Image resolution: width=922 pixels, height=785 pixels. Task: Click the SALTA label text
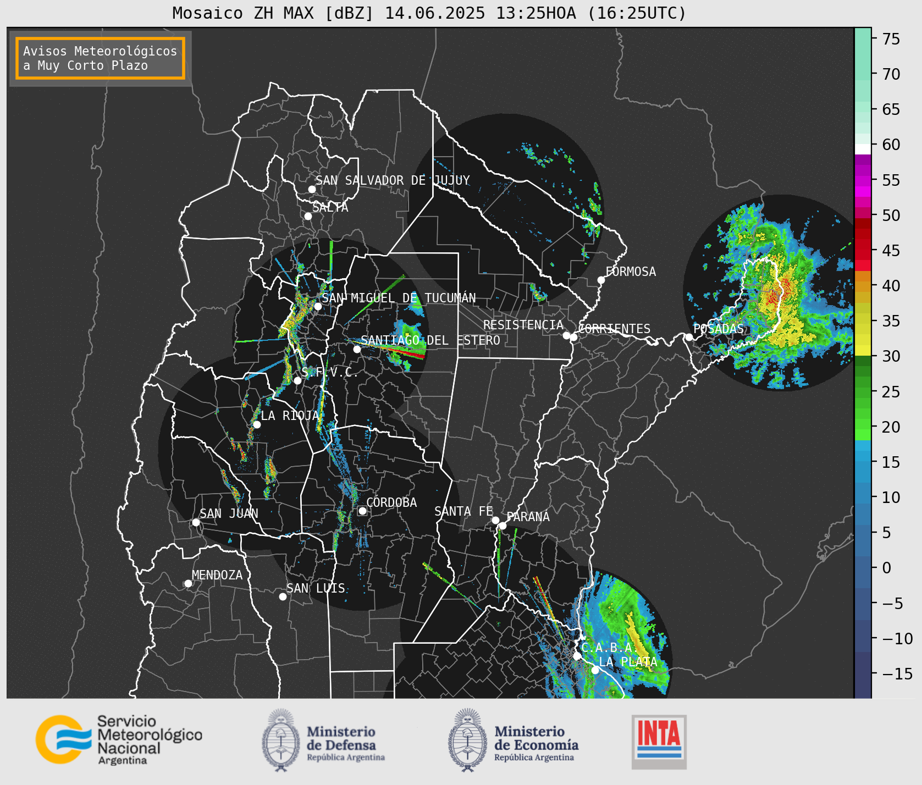click(330, 207)
